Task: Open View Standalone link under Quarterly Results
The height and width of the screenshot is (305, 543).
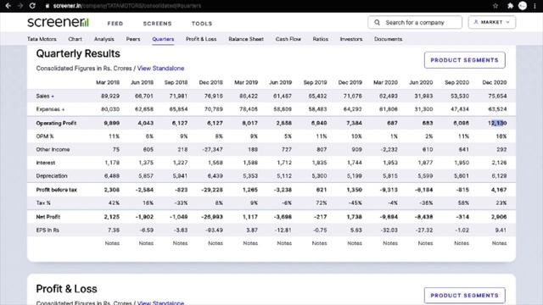Action: [x=160, y=69]
